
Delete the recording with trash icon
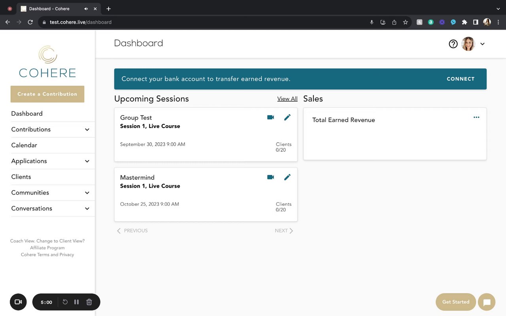tap(89, 302)
